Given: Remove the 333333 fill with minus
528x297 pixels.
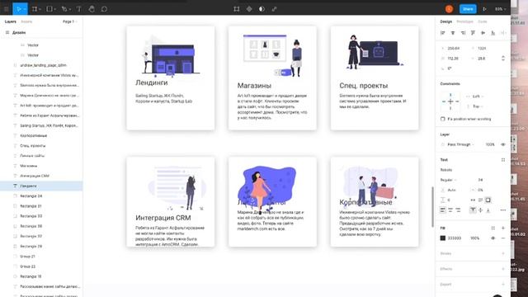Looking at the screenshot, I should 503,238.
